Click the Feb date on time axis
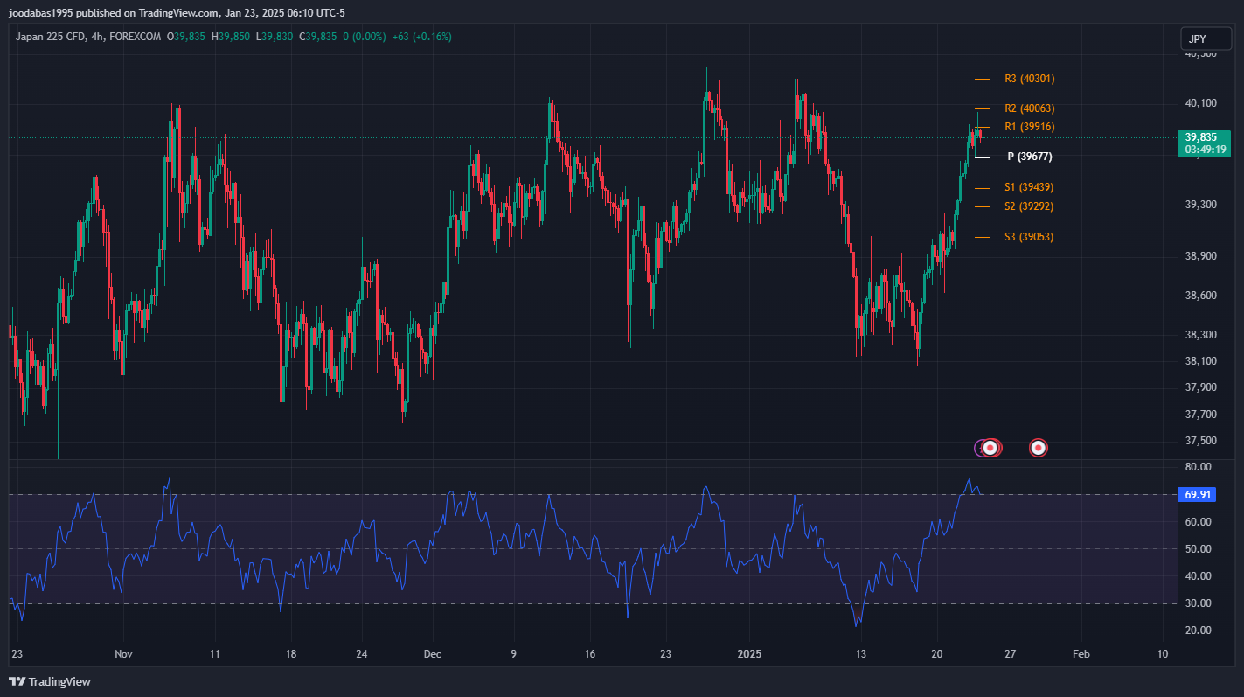The height and width of the screenshot is (697, 1244). [1081, 654]
